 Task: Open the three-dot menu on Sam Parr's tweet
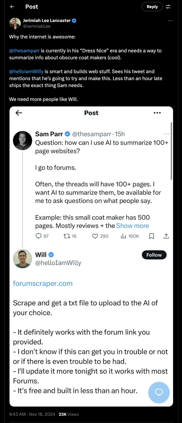(166, 134)
